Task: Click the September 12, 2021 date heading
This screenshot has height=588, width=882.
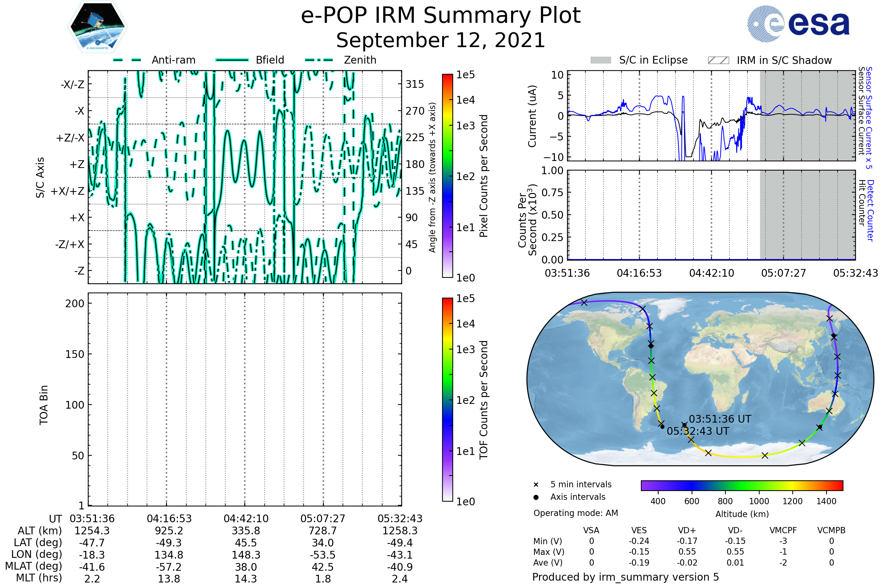Action: [441, 40]
